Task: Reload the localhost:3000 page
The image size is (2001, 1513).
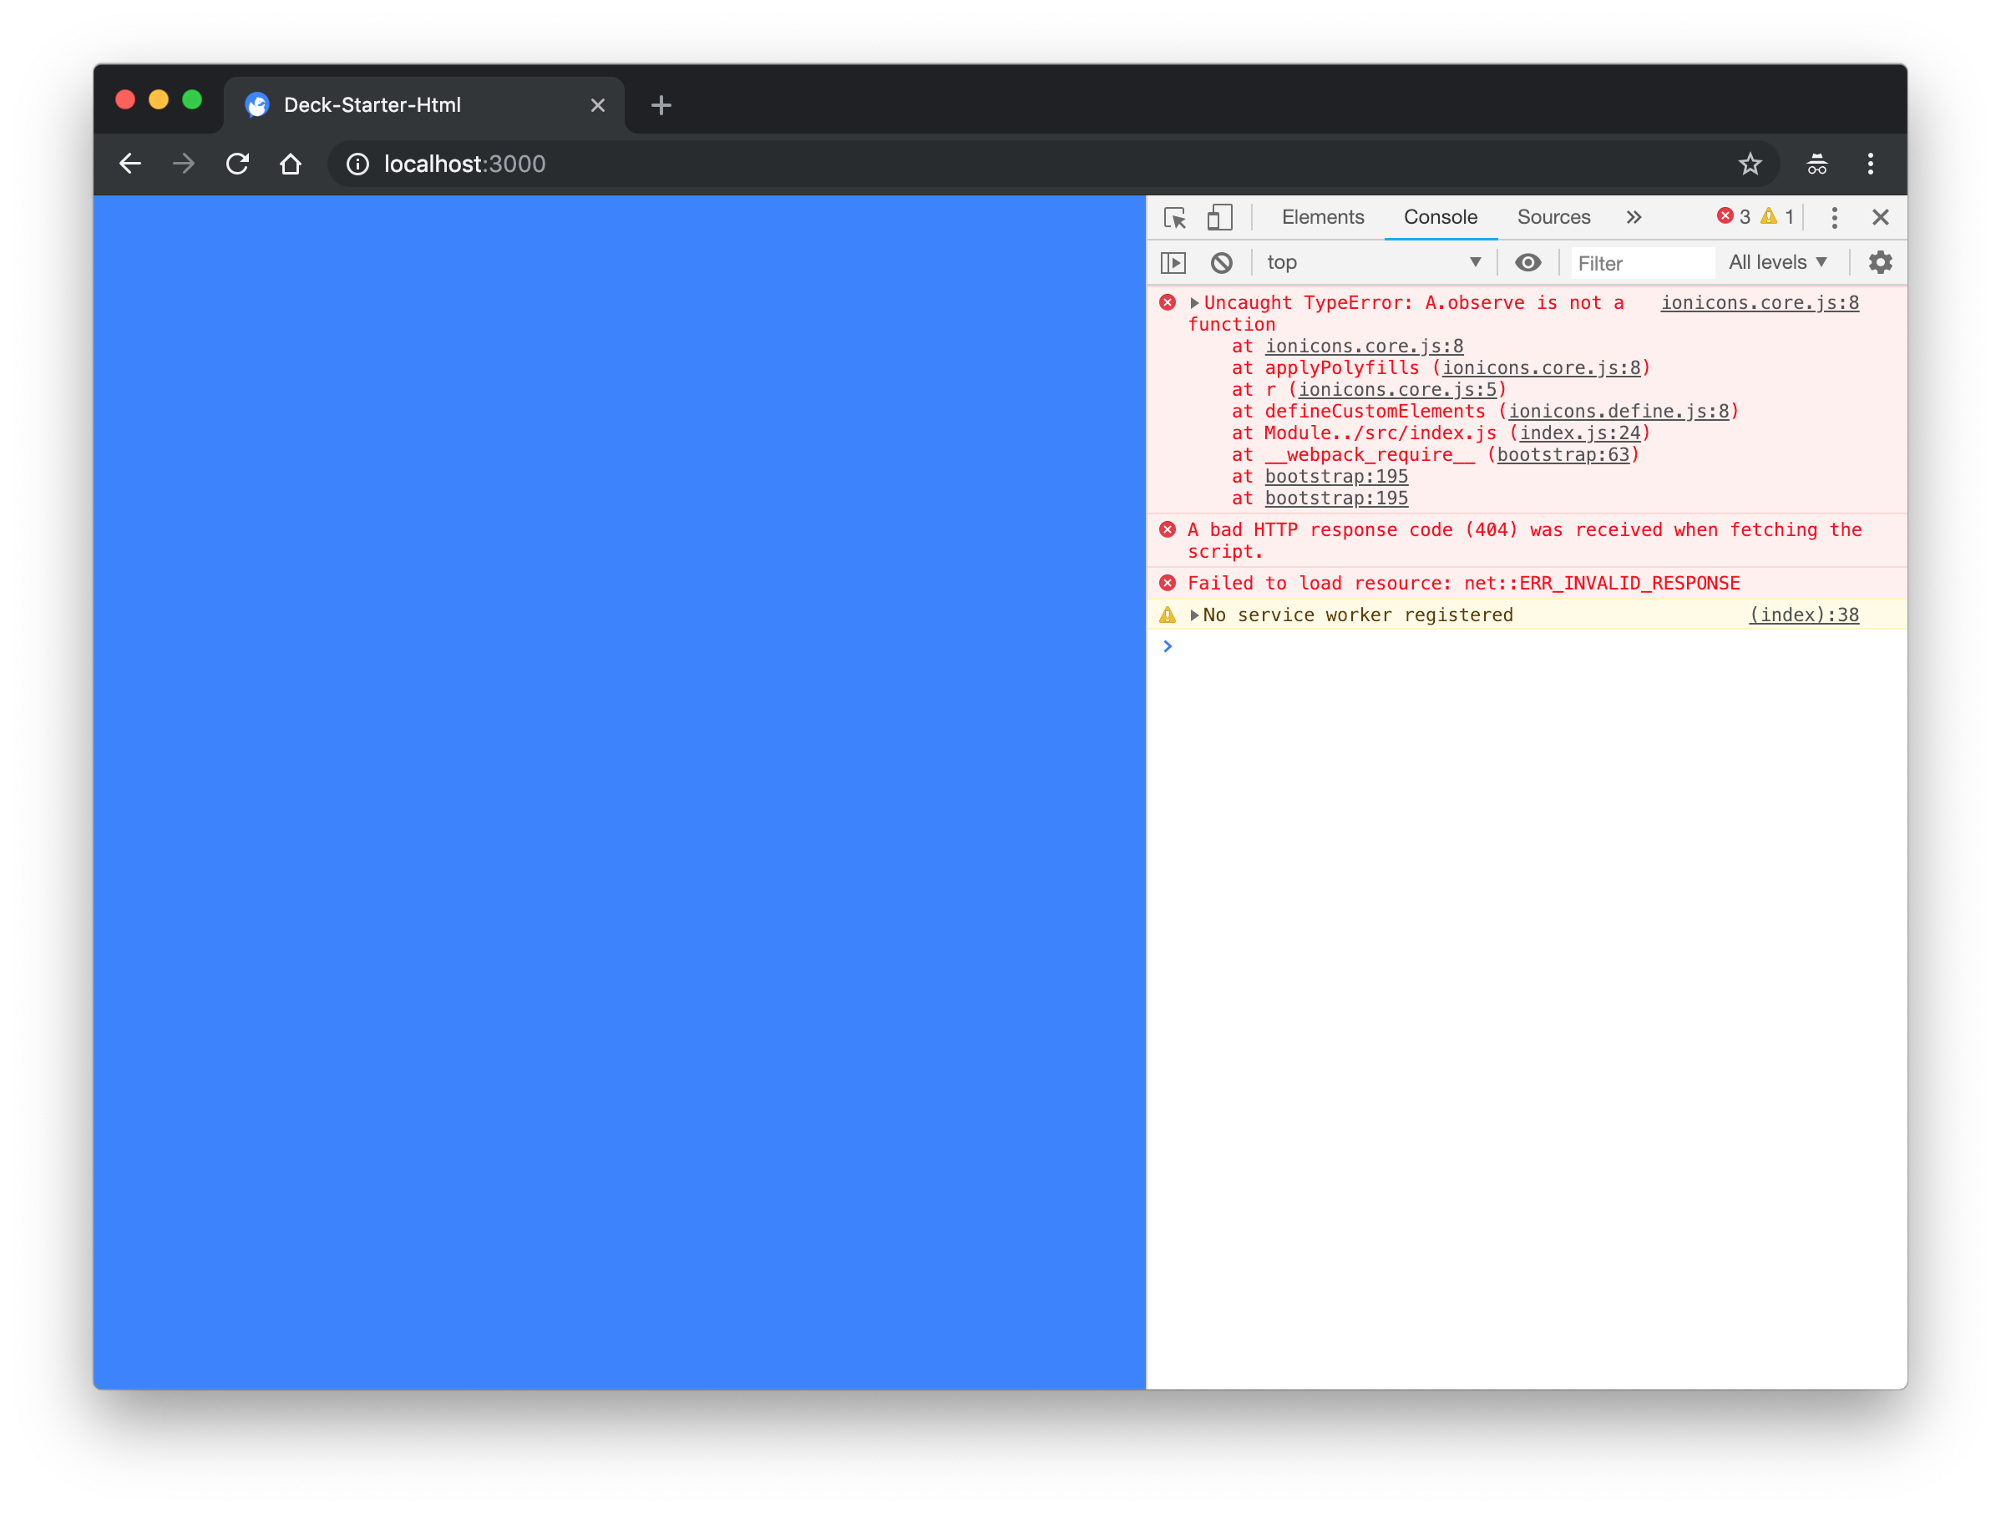Action: 237,164
